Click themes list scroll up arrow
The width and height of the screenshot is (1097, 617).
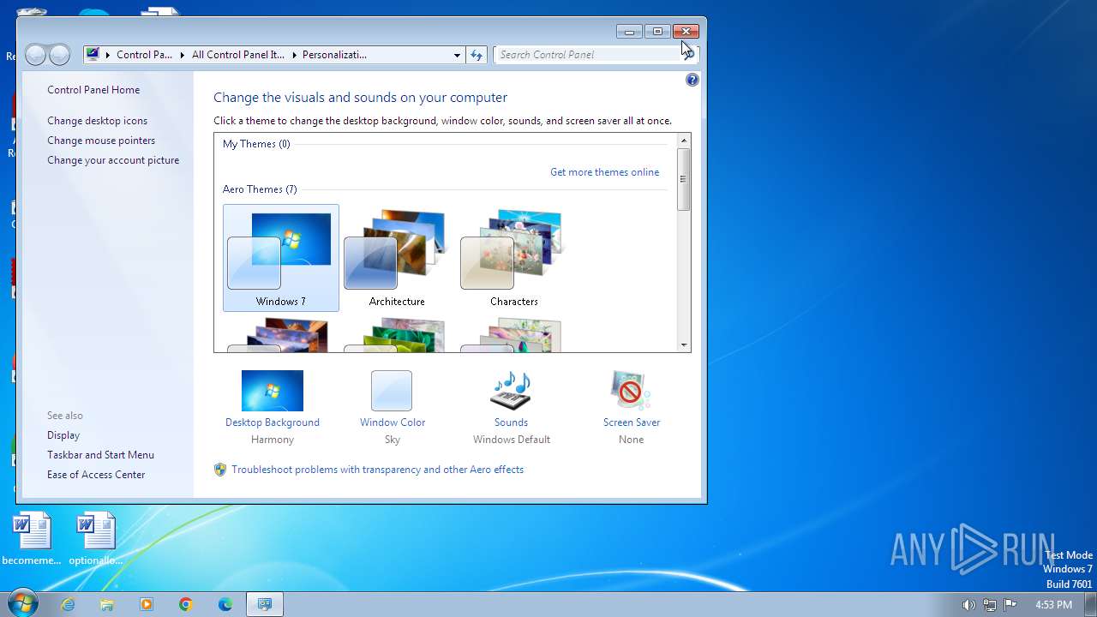point(684,141)
